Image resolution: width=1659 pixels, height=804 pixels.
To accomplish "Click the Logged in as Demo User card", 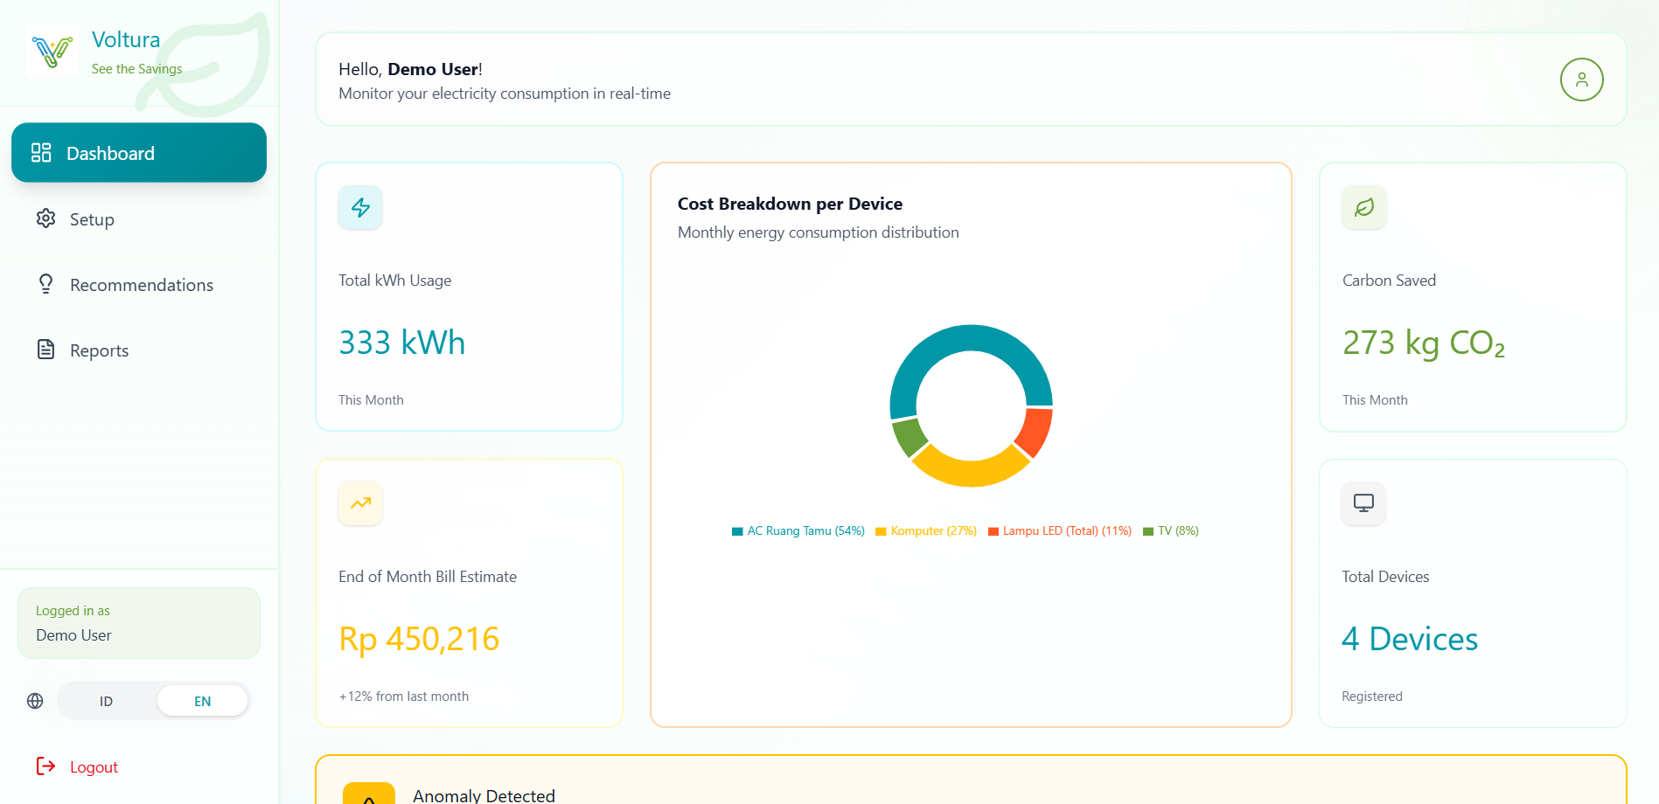I will [x=139, y=623].
